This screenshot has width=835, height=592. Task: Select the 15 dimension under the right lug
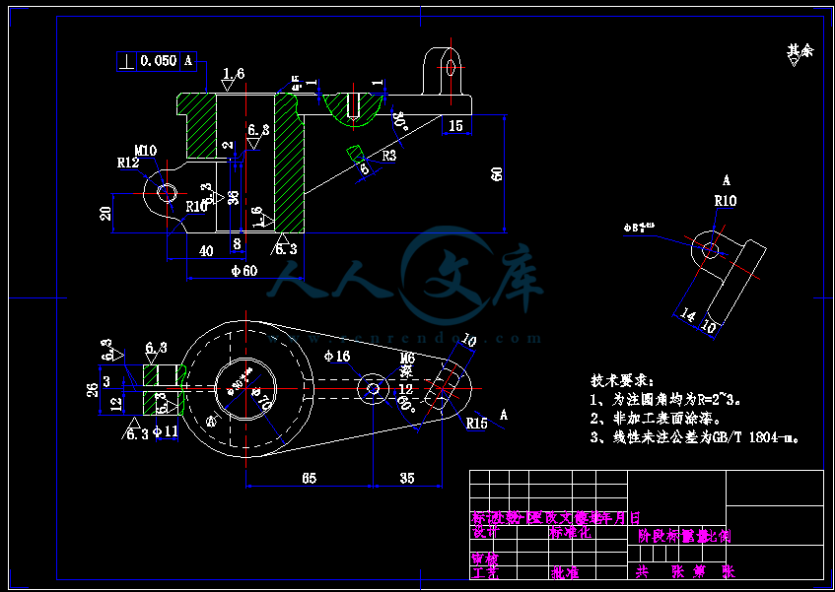pyautogui.click(x=455, y=125)
